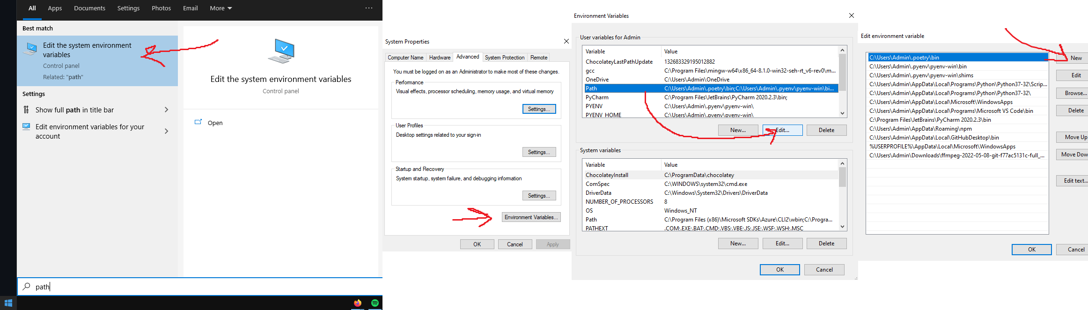Open the Remote tab in System Properties
Screen dimensions: 1088x310
tap(539, 58)
